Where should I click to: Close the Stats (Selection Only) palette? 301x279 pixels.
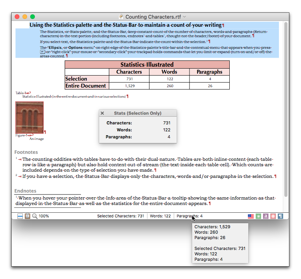pos(102,113)
